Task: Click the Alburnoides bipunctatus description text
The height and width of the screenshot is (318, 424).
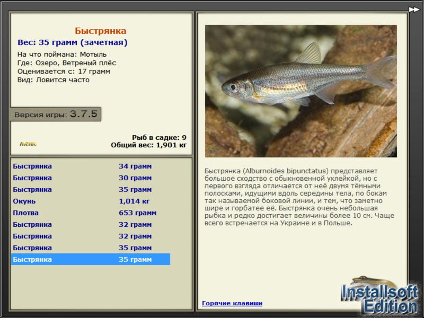Action: tap(299, 197)
